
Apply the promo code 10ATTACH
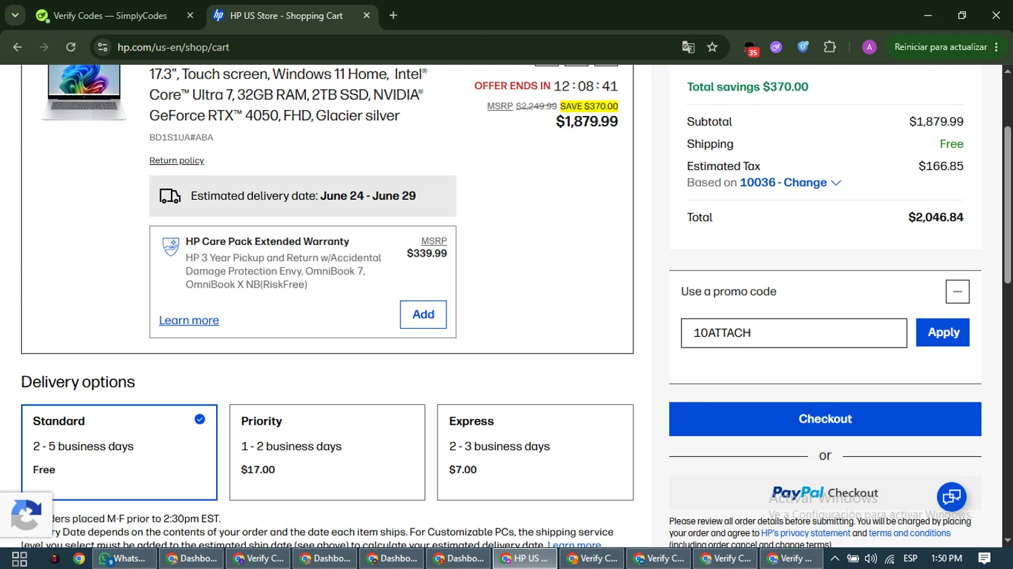click(x=943, y=332)
